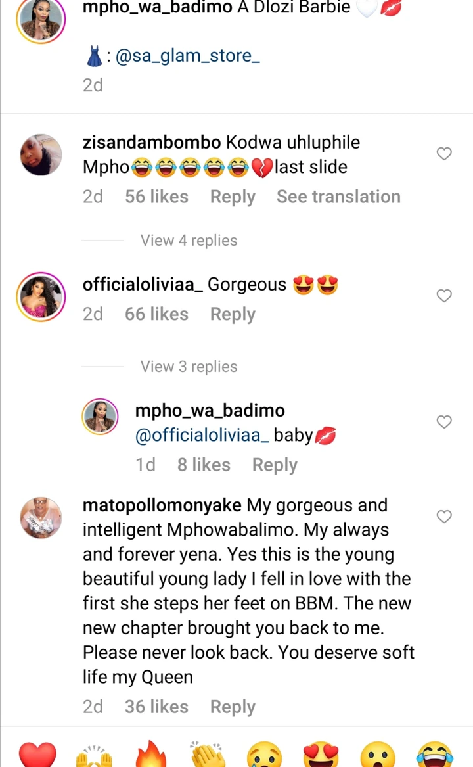Image resolution: width=473 pixels, height=767 pixels.
Task: Like matopollomonyake's long comment
Action: point(445,517)
